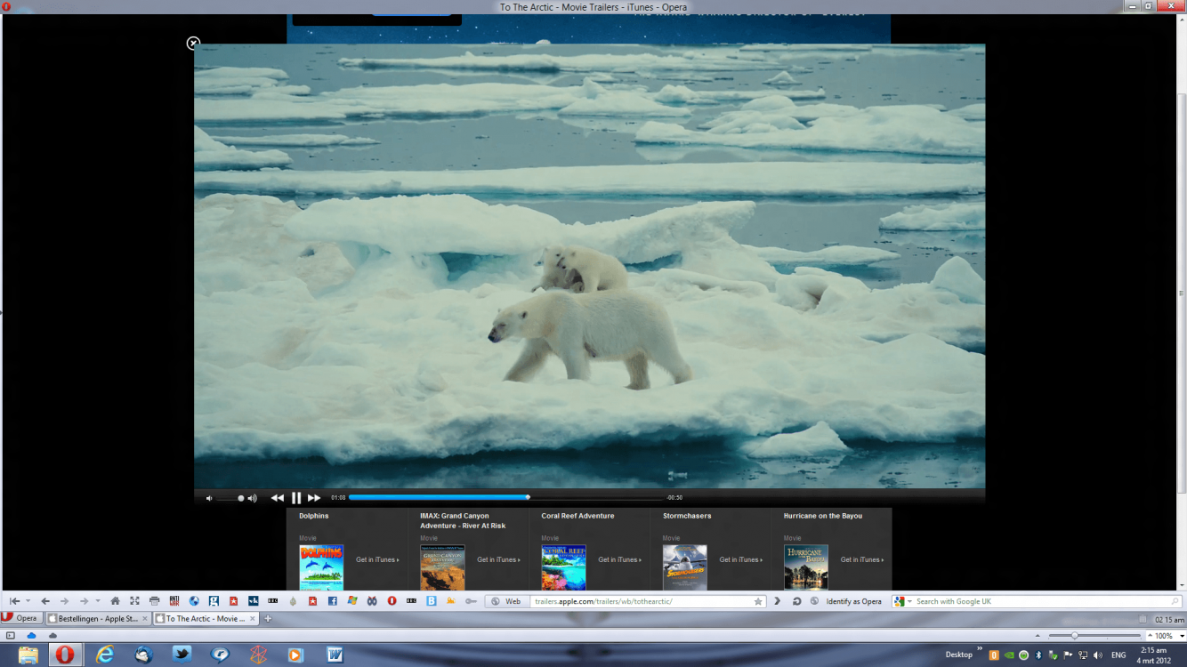Click the grey Opera Unite cloud icon
1187x667 pixels.
(x=52, y=635)
